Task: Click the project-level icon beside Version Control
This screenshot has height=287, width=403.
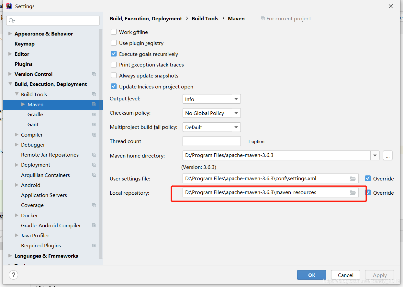Action: click(x=94, y=74)
